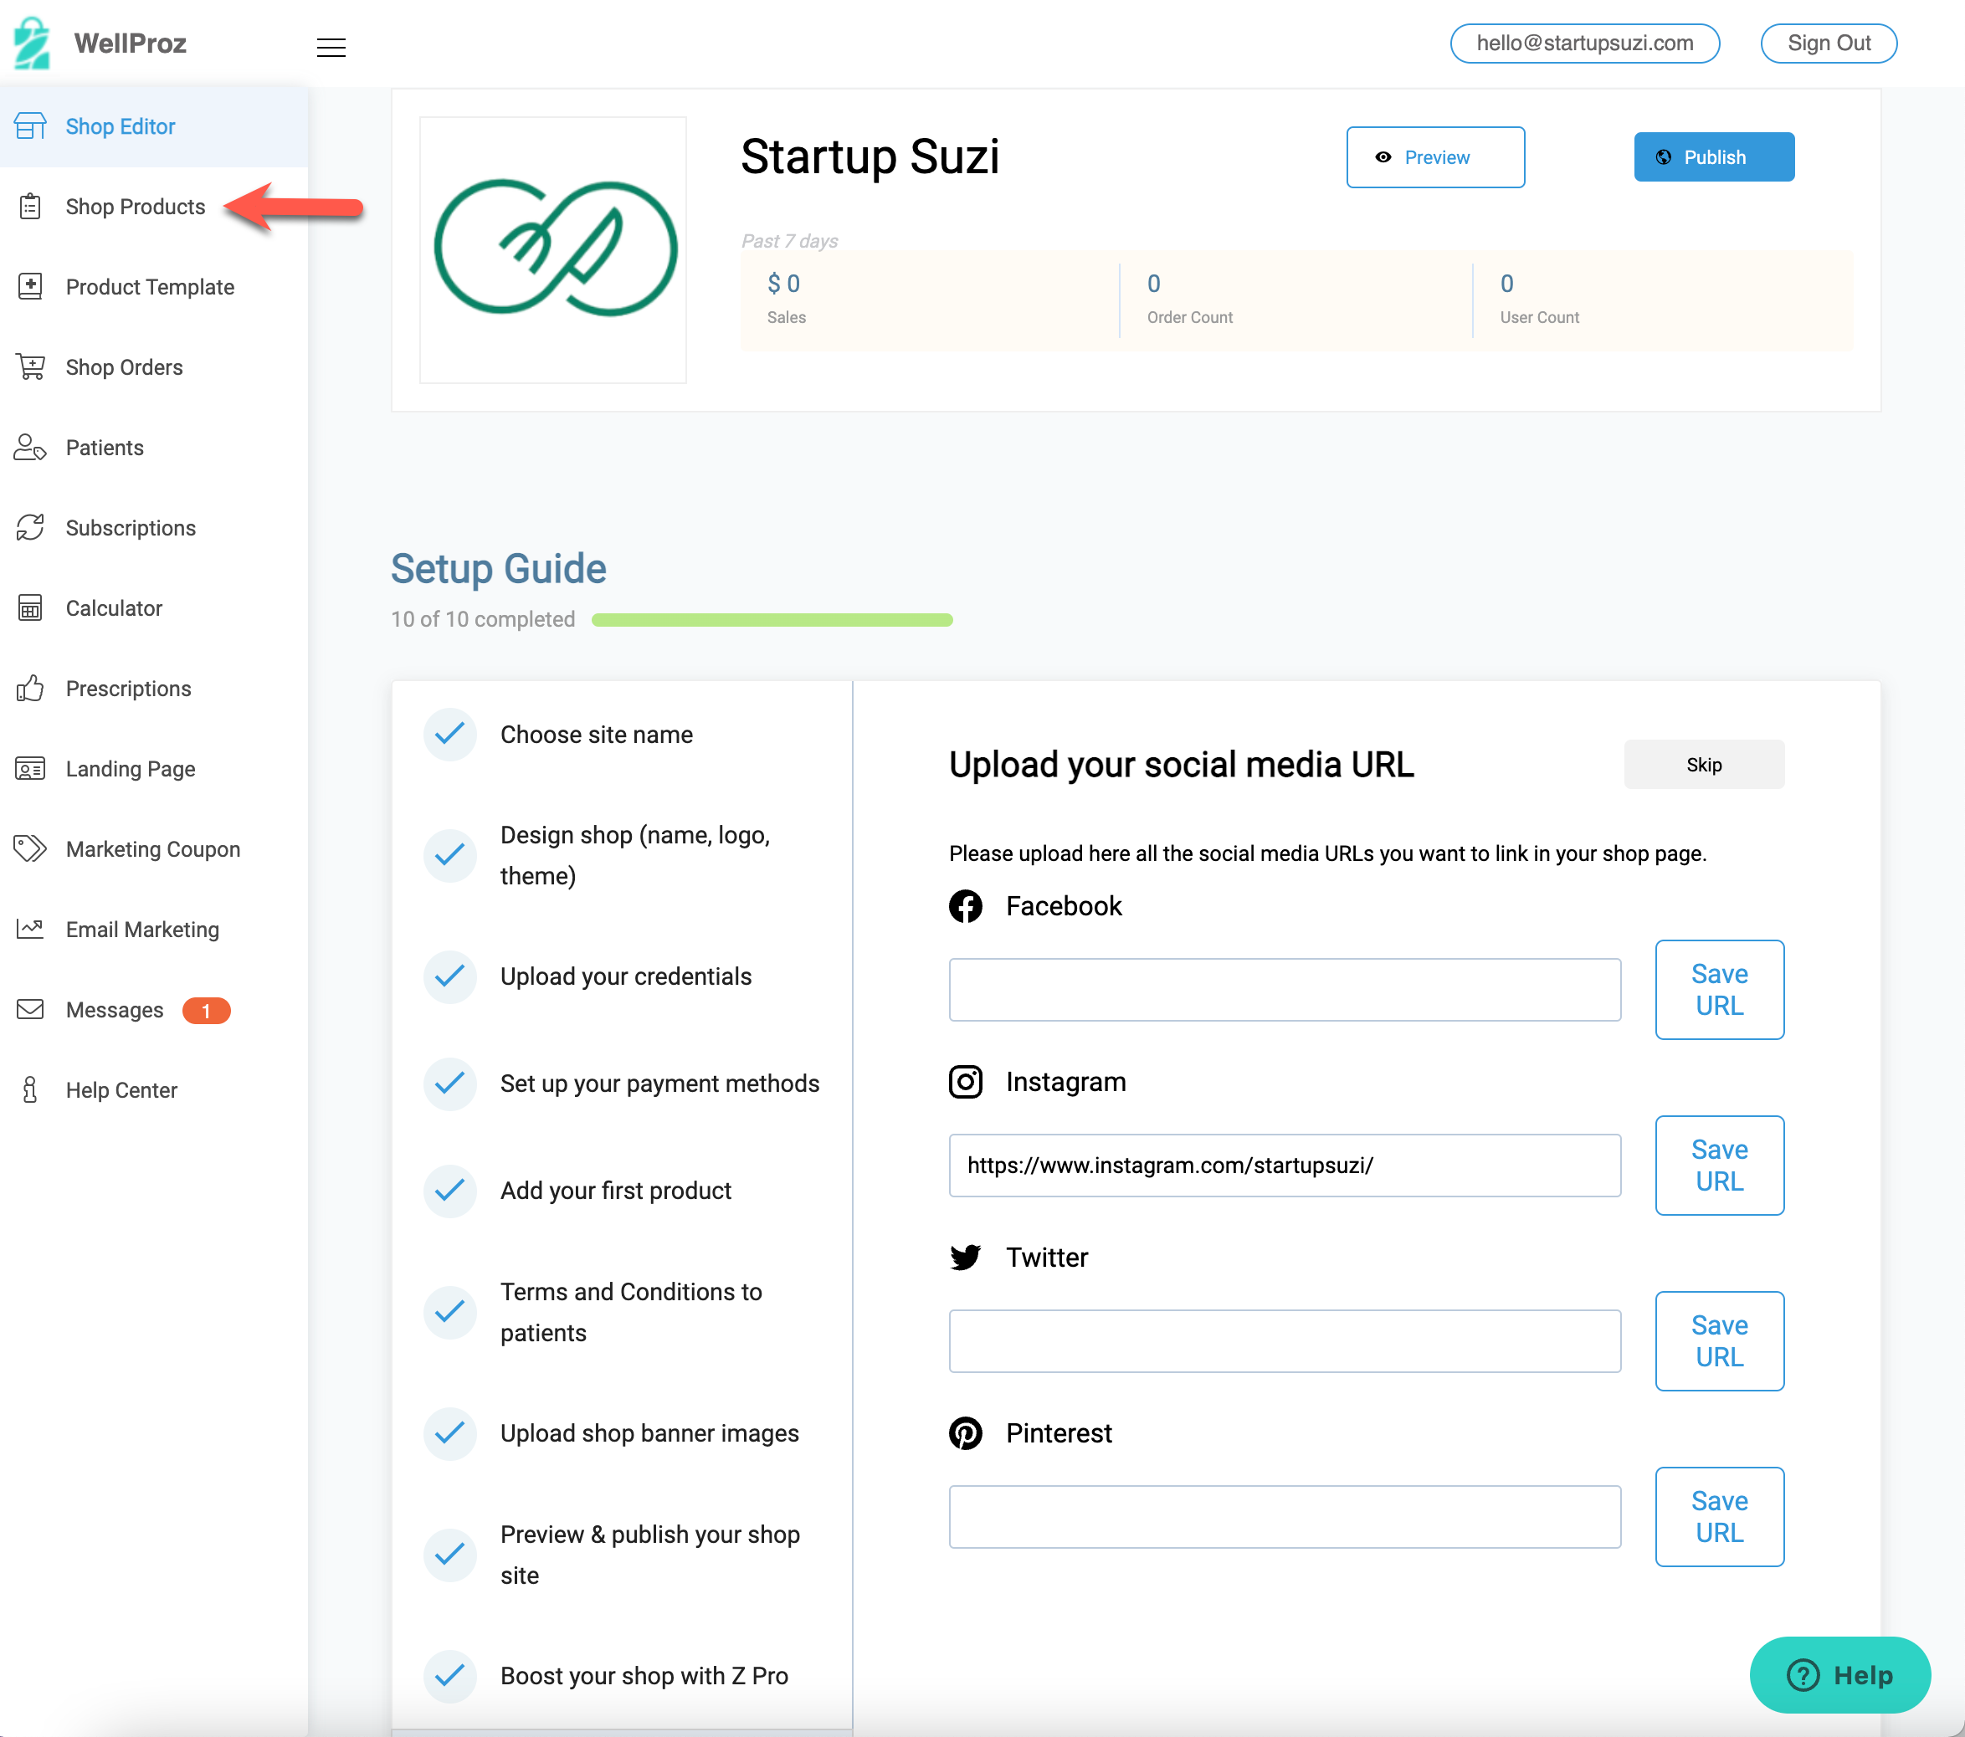Click the hello@startupsuzi.com account button

[x=1584, y=44]
